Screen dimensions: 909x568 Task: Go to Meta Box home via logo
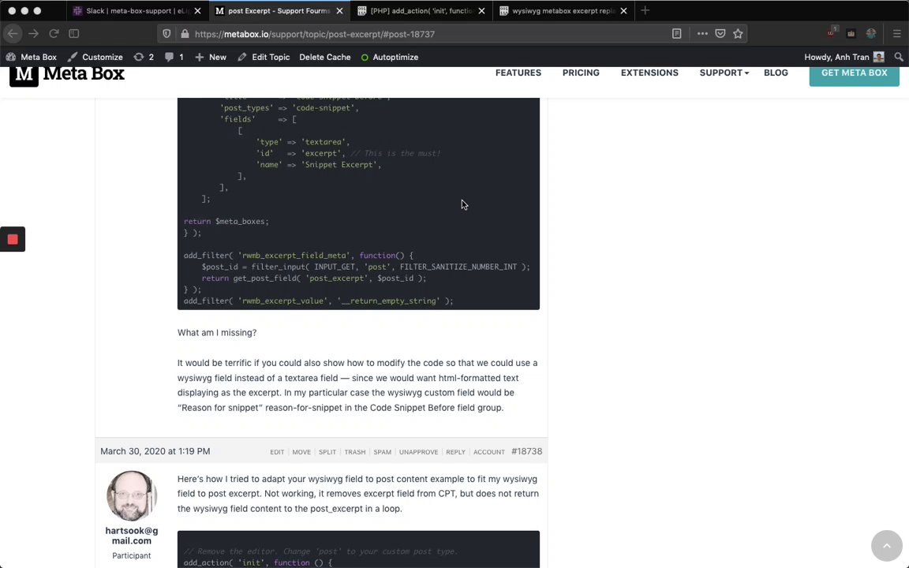click(67, 74)
